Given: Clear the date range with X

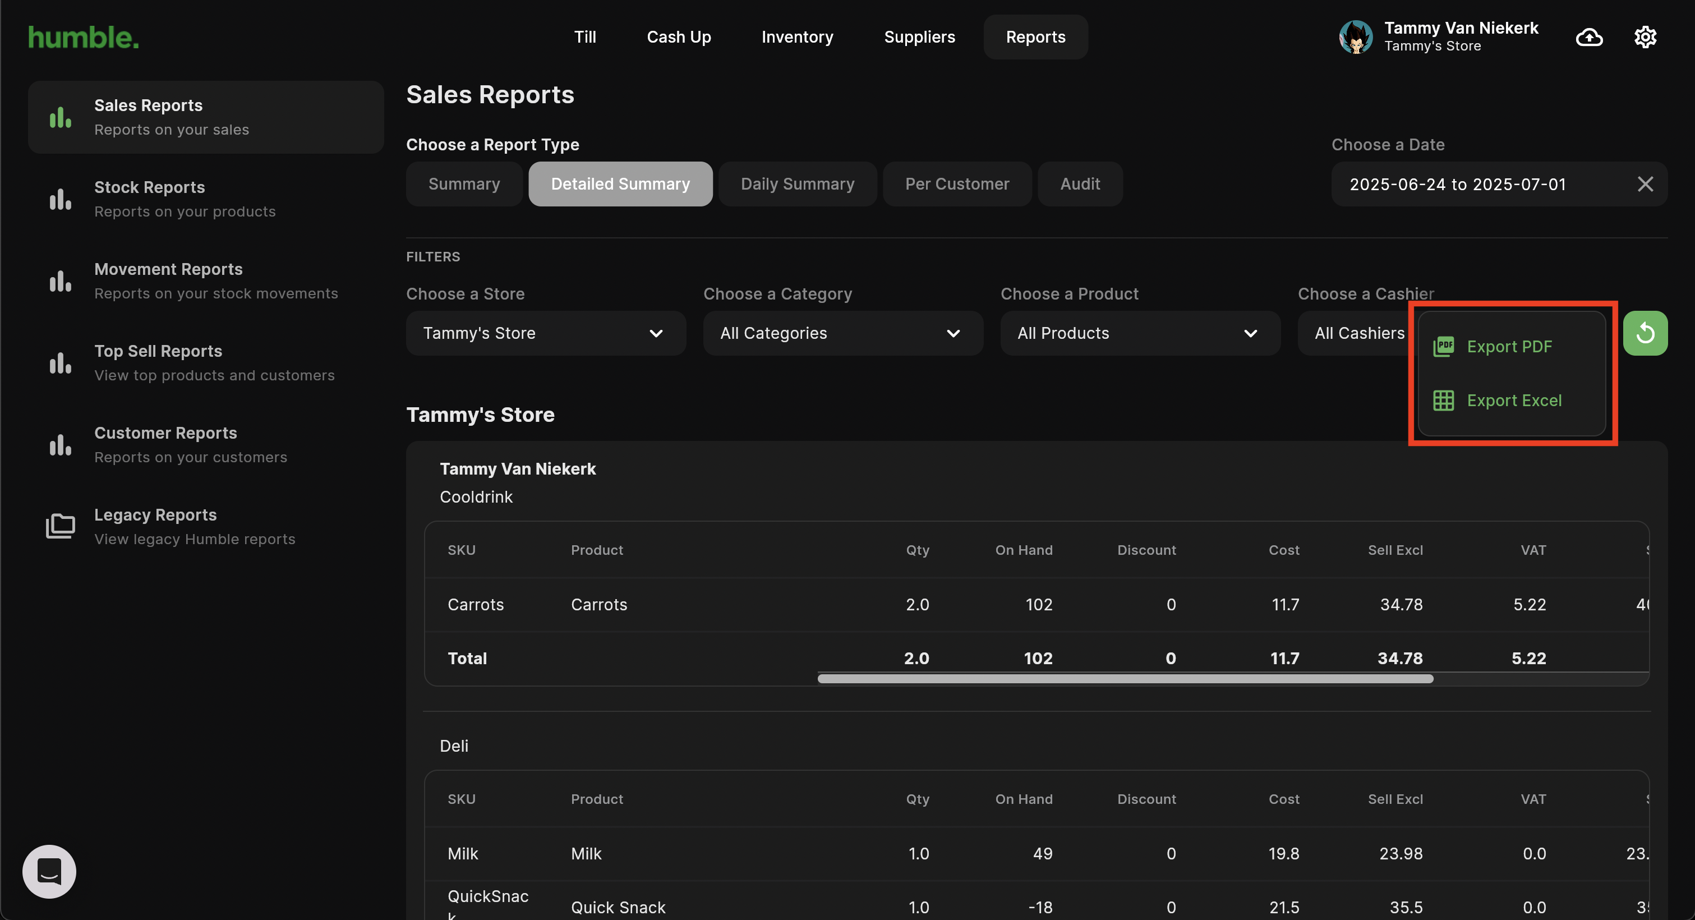Looking at the screenshot, I should point(1645,184).
